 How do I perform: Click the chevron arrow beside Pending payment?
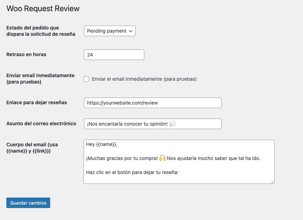point(131,31)
